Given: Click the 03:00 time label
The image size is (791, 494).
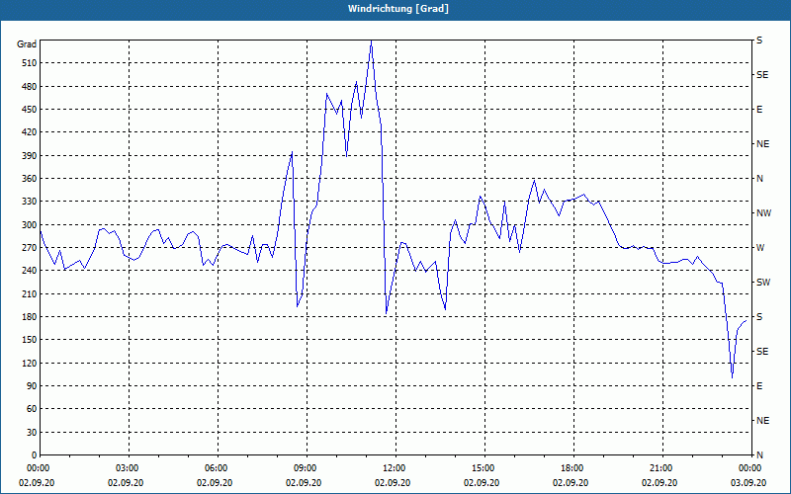Looking at the screenshot, I should pos(126,468).
